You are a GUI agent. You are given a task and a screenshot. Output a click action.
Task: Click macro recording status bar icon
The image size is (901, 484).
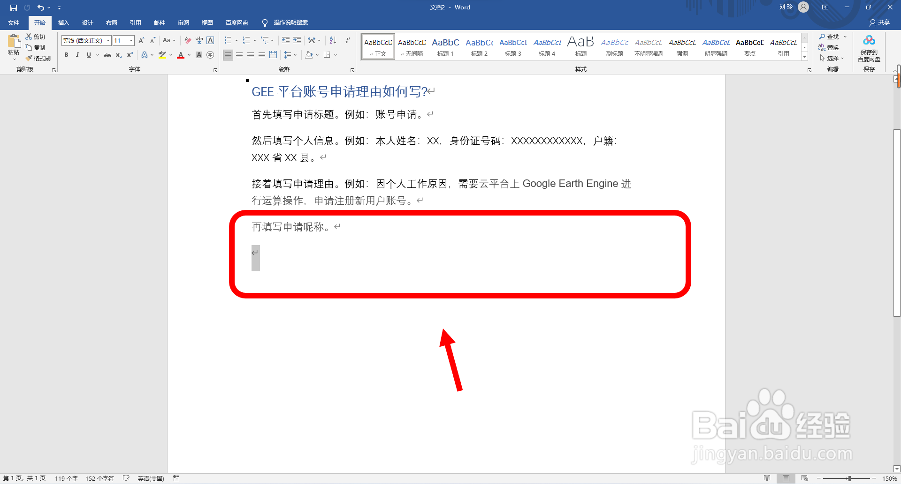[x=176, y=478]
